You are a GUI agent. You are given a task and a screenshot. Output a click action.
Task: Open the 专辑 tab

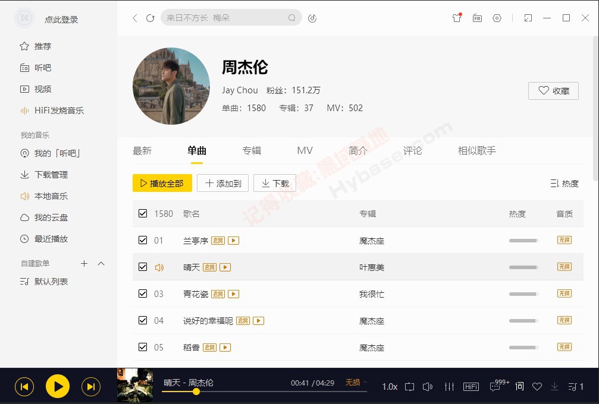tap(252, 151)
